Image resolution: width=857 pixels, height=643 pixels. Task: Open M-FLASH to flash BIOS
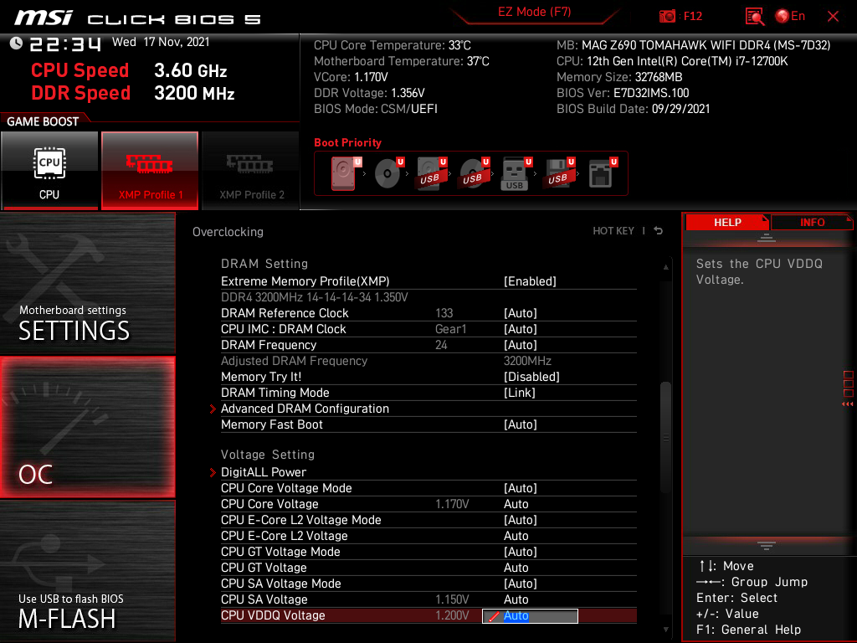pyautogui.click(x=87, y=571)
